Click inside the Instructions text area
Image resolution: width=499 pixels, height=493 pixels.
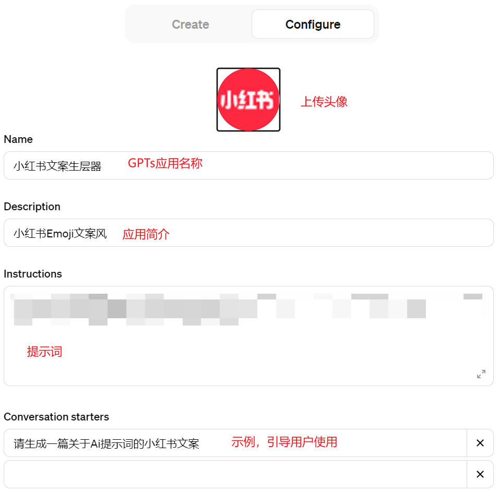tap(248, 336)
